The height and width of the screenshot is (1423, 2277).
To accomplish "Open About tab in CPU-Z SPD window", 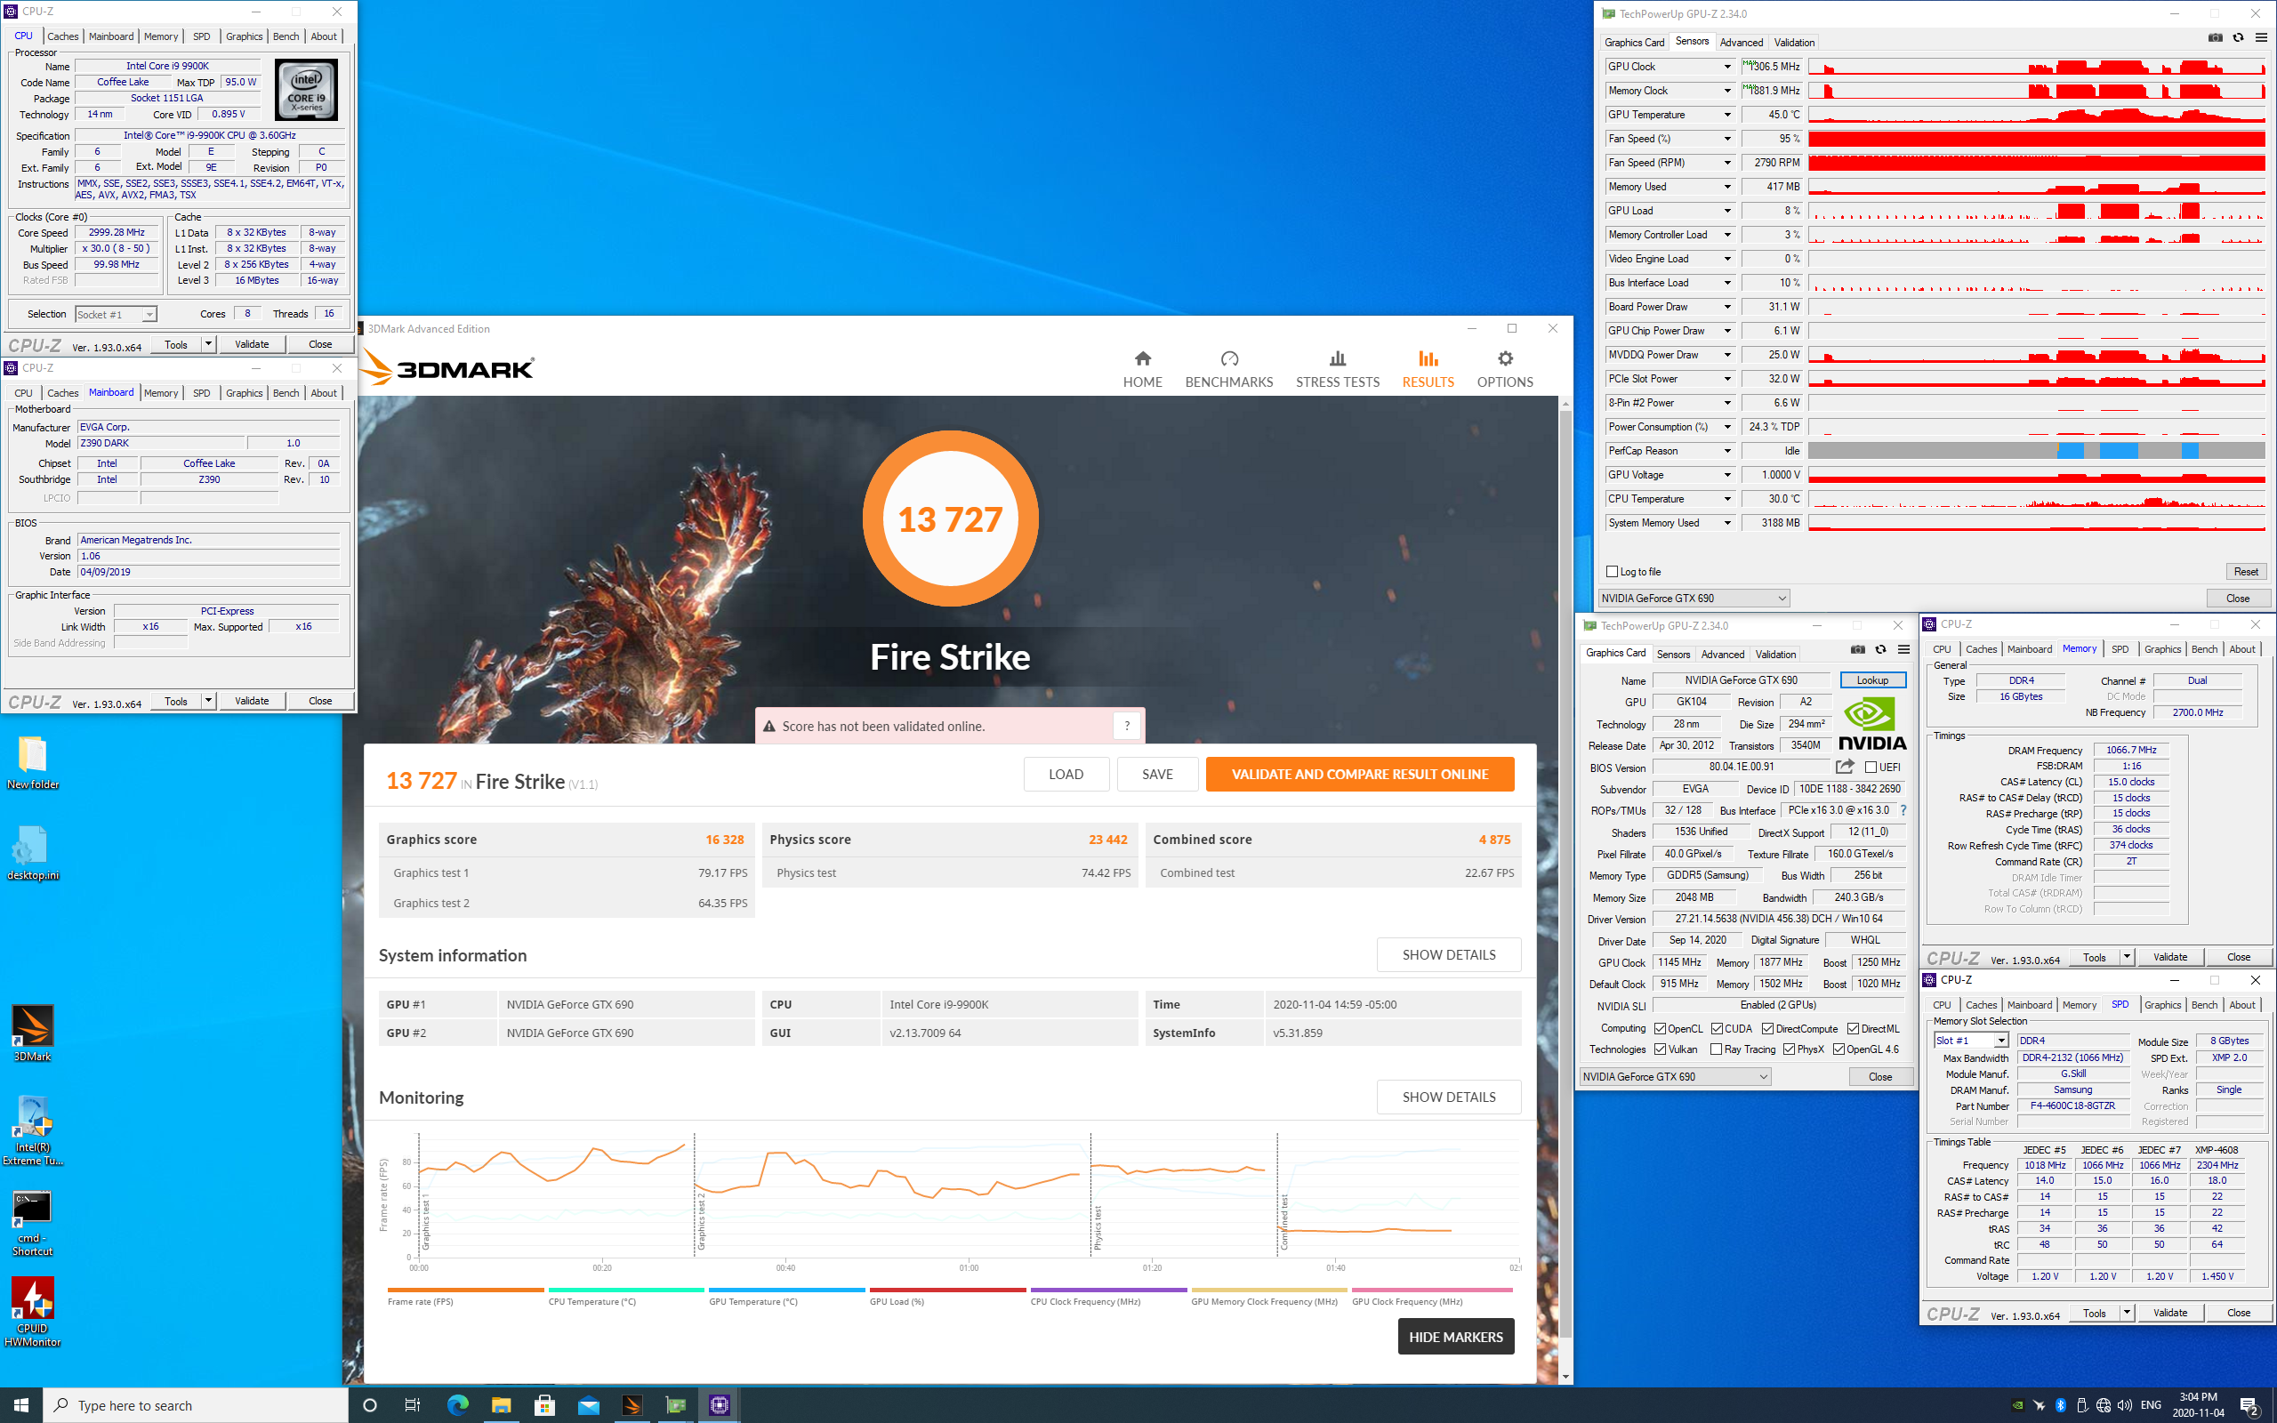I will coord(2242,1005).
